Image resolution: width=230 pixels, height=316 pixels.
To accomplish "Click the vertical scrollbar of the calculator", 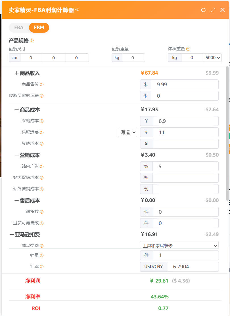I will point(227,133).
